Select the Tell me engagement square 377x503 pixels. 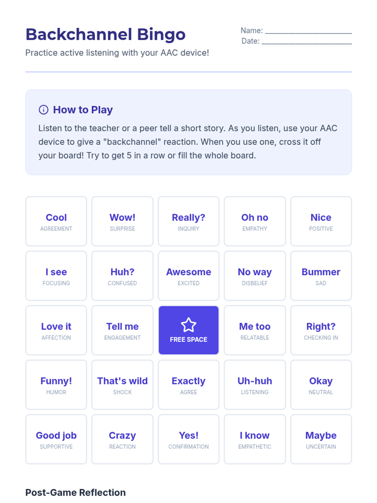click(122, 330)
